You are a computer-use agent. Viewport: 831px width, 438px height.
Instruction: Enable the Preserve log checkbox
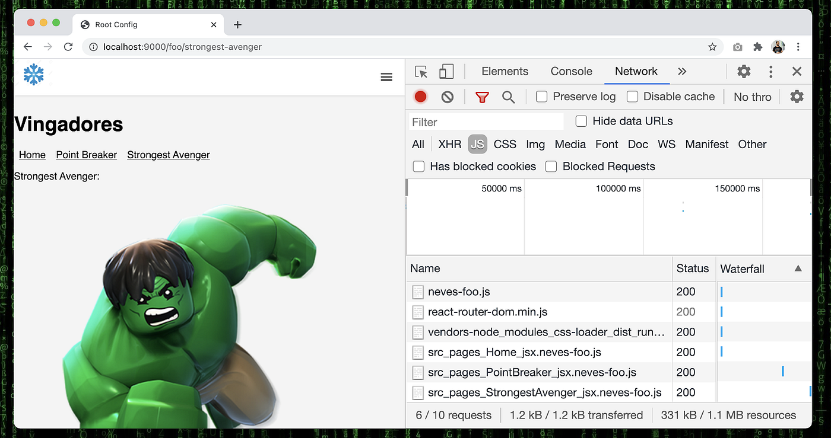point(541,97)
